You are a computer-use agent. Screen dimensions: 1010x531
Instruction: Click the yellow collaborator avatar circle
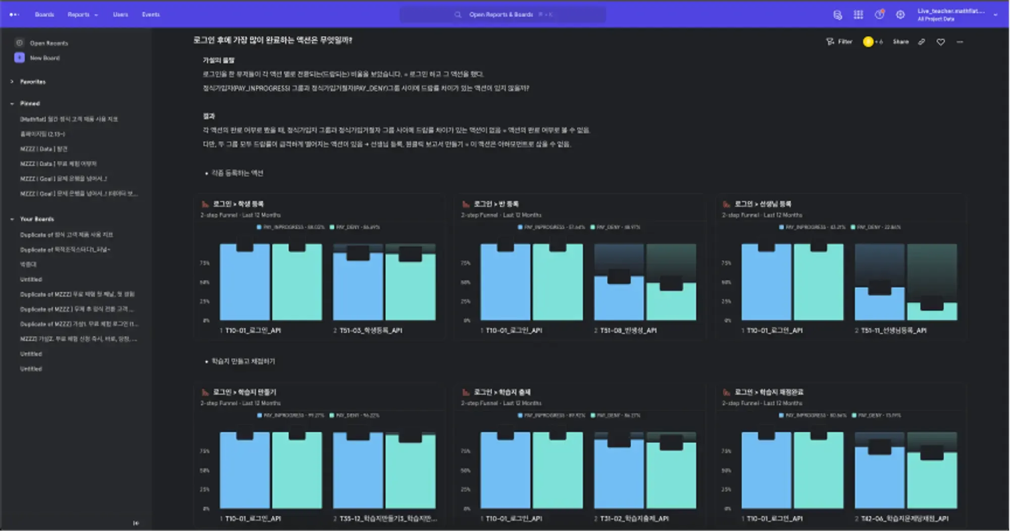[868, 42]
